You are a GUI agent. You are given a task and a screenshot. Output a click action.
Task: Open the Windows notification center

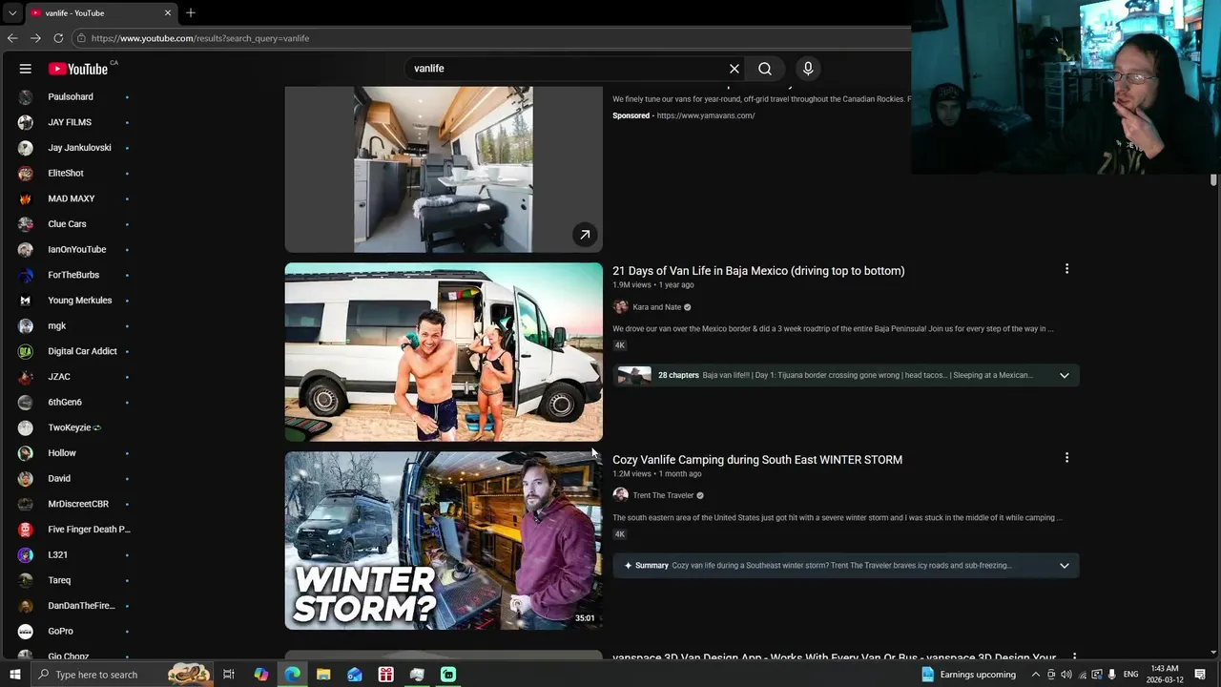pyautogui.click(x=1200, y=675)
